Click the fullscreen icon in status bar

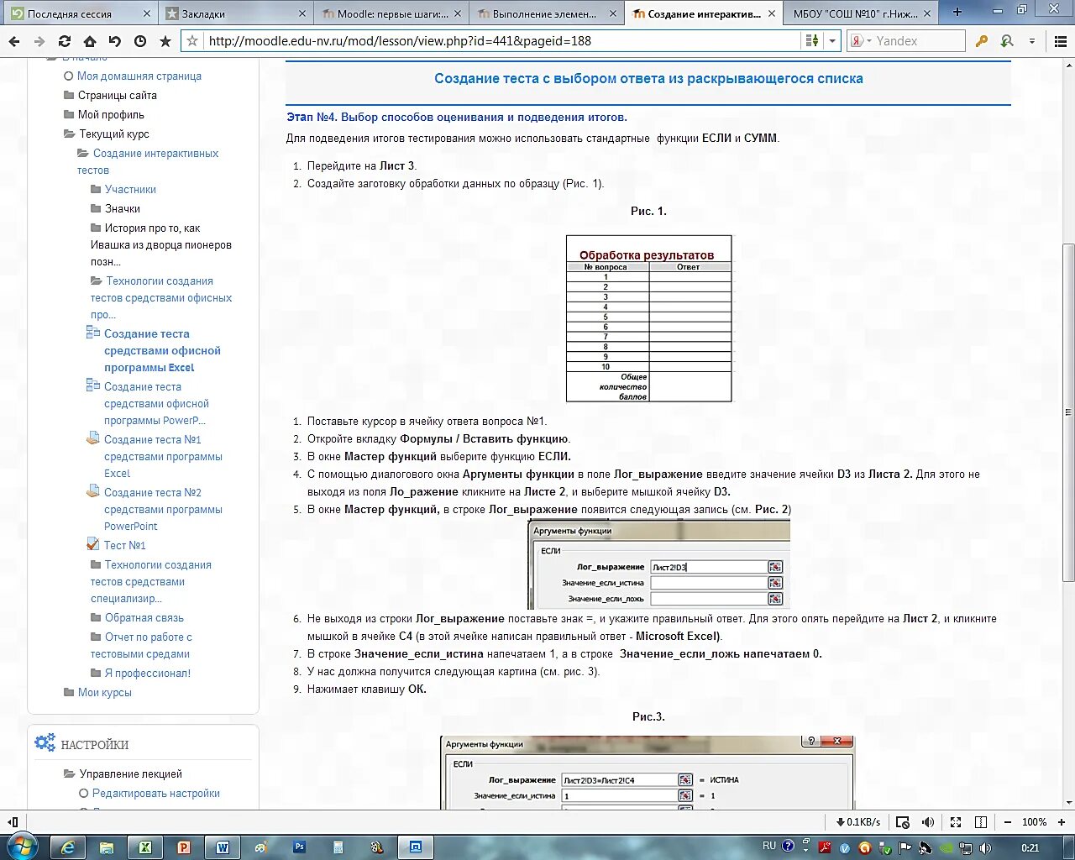pos(956,822)
